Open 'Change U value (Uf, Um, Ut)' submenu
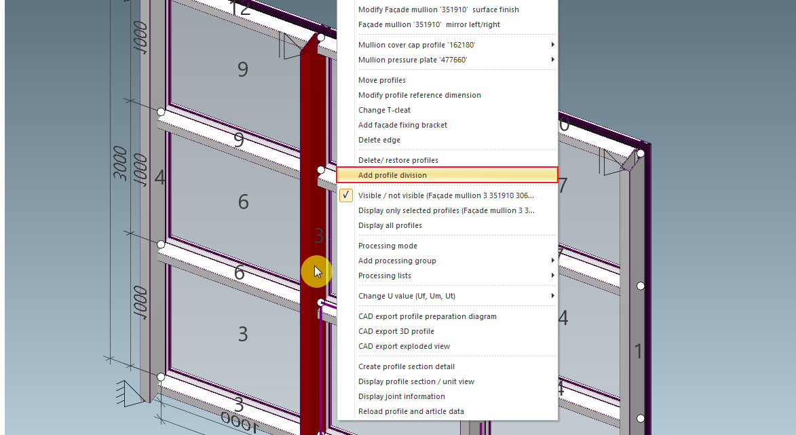The width and height of the screenshot is (796, 435). click(406, 296)
